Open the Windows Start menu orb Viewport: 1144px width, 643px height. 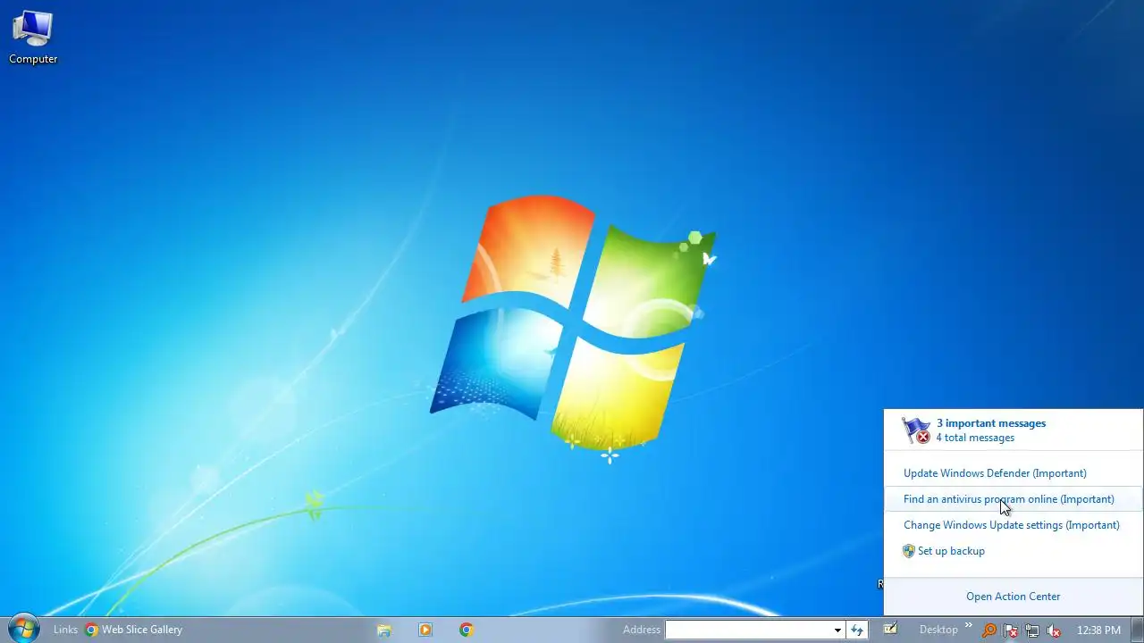23,629
